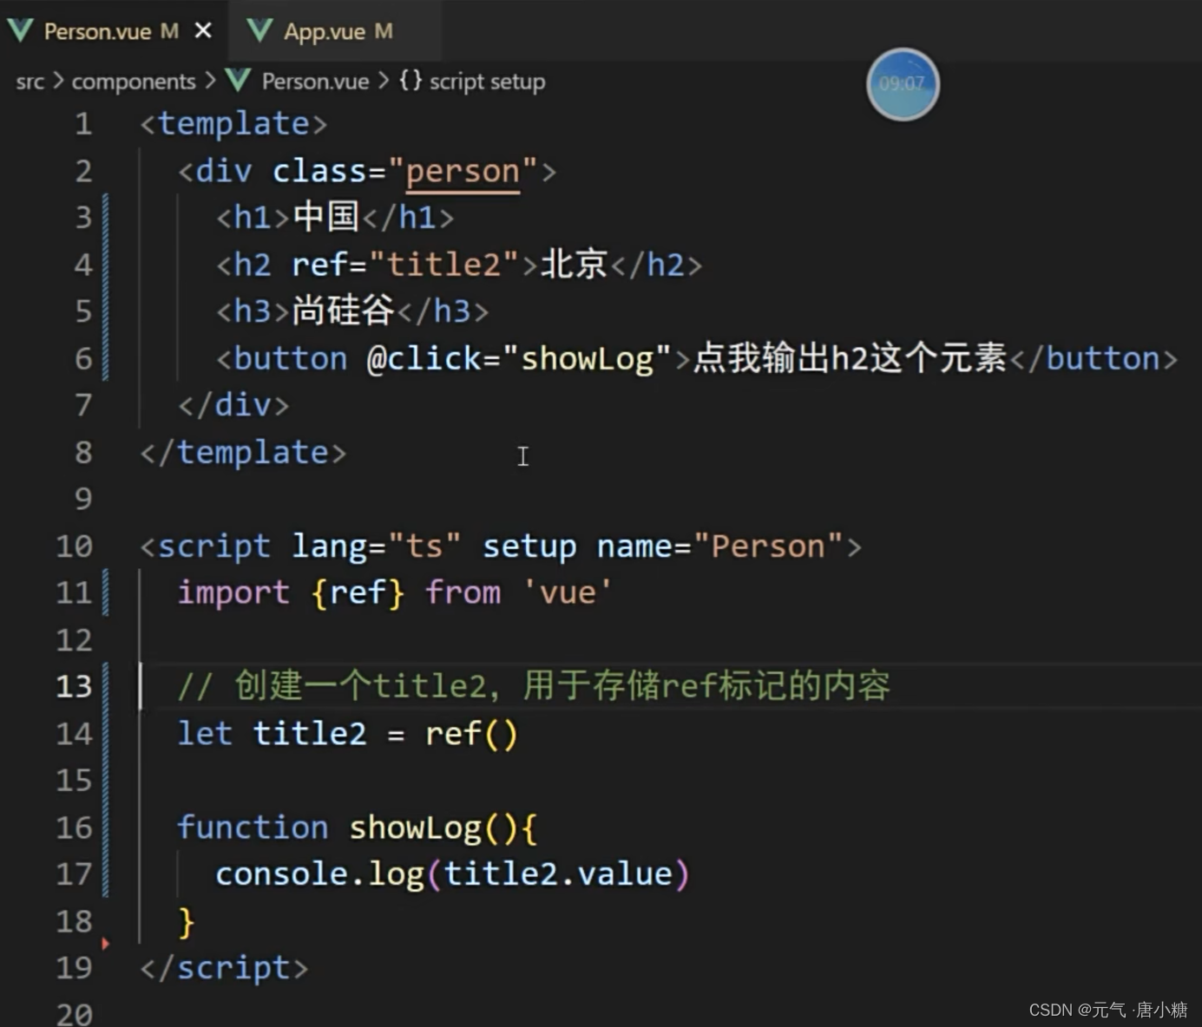
Task: Click the M modified indicator on Person.vue tab
Action: click(170, 30)
